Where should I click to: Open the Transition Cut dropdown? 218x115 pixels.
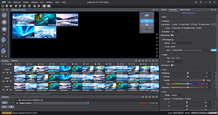click(x=175, y=32)
